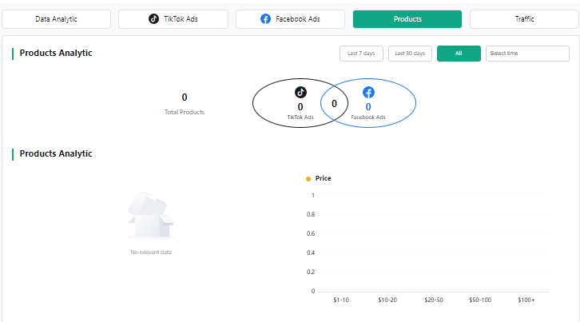This screenshot has height=322, width=580.
Task: Click the TikTok logo in the tab bar
Action: click(153, 18)
